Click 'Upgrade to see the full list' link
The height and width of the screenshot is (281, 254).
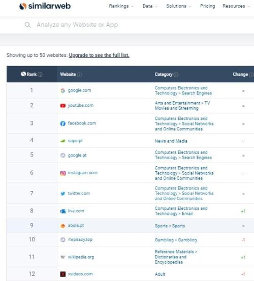point(99,55)
